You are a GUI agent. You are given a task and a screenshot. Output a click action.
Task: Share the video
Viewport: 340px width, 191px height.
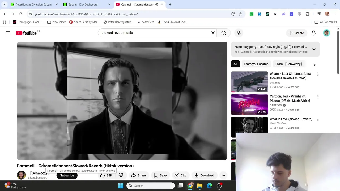point(138,175)
